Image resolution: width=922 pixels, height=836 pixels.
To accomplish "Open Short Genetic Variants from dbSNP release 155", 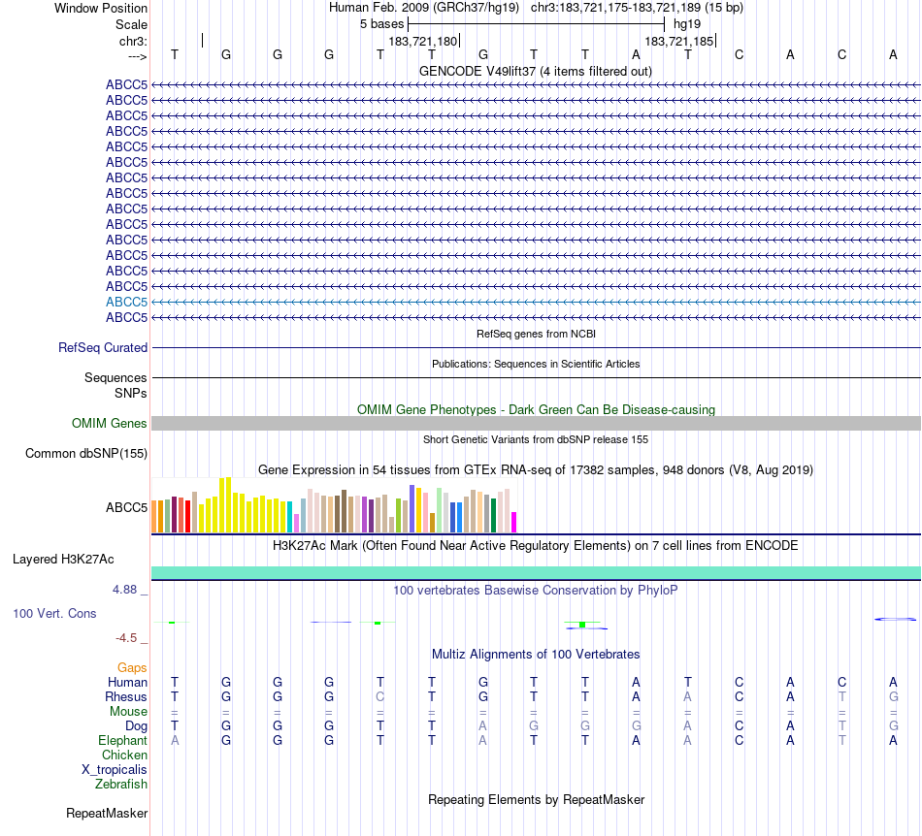I will click(536, 439).
